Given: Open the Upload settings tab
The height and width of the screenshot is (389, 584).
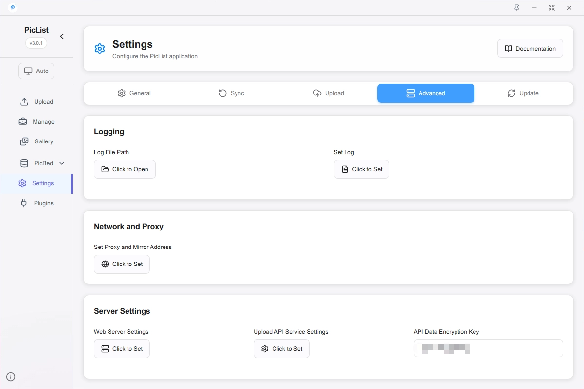Looking at the screenshot, I should point(328,93).
